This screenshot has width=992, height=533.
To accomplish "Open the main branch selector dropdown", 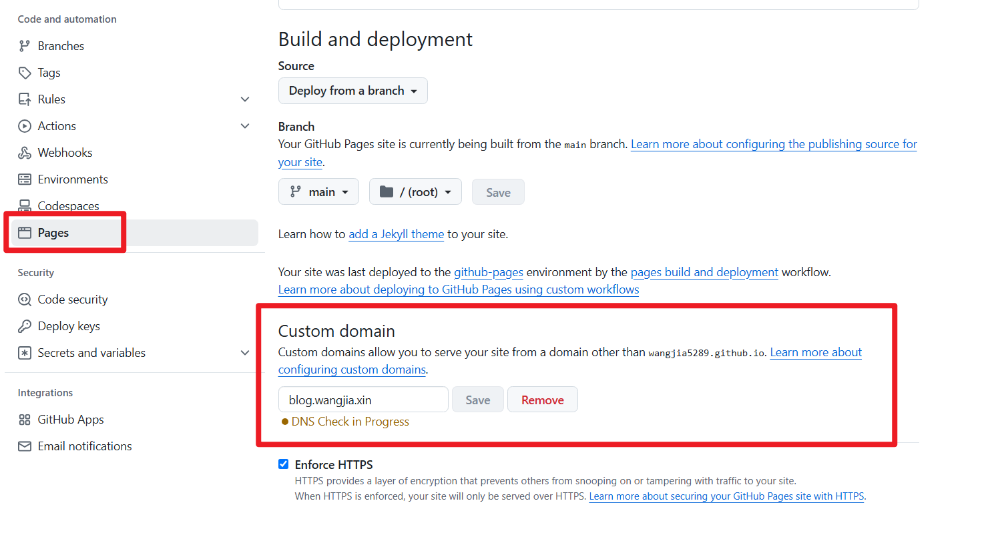I will [318, 192].
